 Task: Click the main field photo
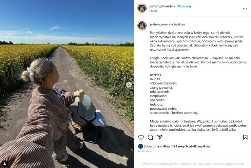coord(67,84)
